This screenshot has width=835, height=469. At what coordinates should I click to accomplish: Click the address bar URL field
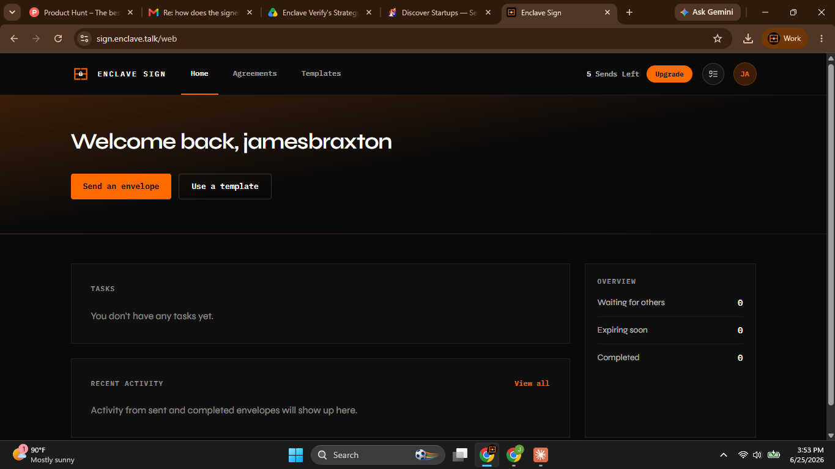coord(404,39)
